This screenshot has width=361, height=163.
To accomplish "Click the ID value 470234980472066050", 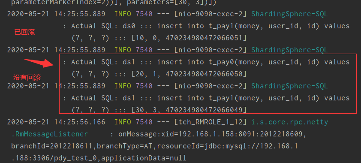I will point(204,74).
